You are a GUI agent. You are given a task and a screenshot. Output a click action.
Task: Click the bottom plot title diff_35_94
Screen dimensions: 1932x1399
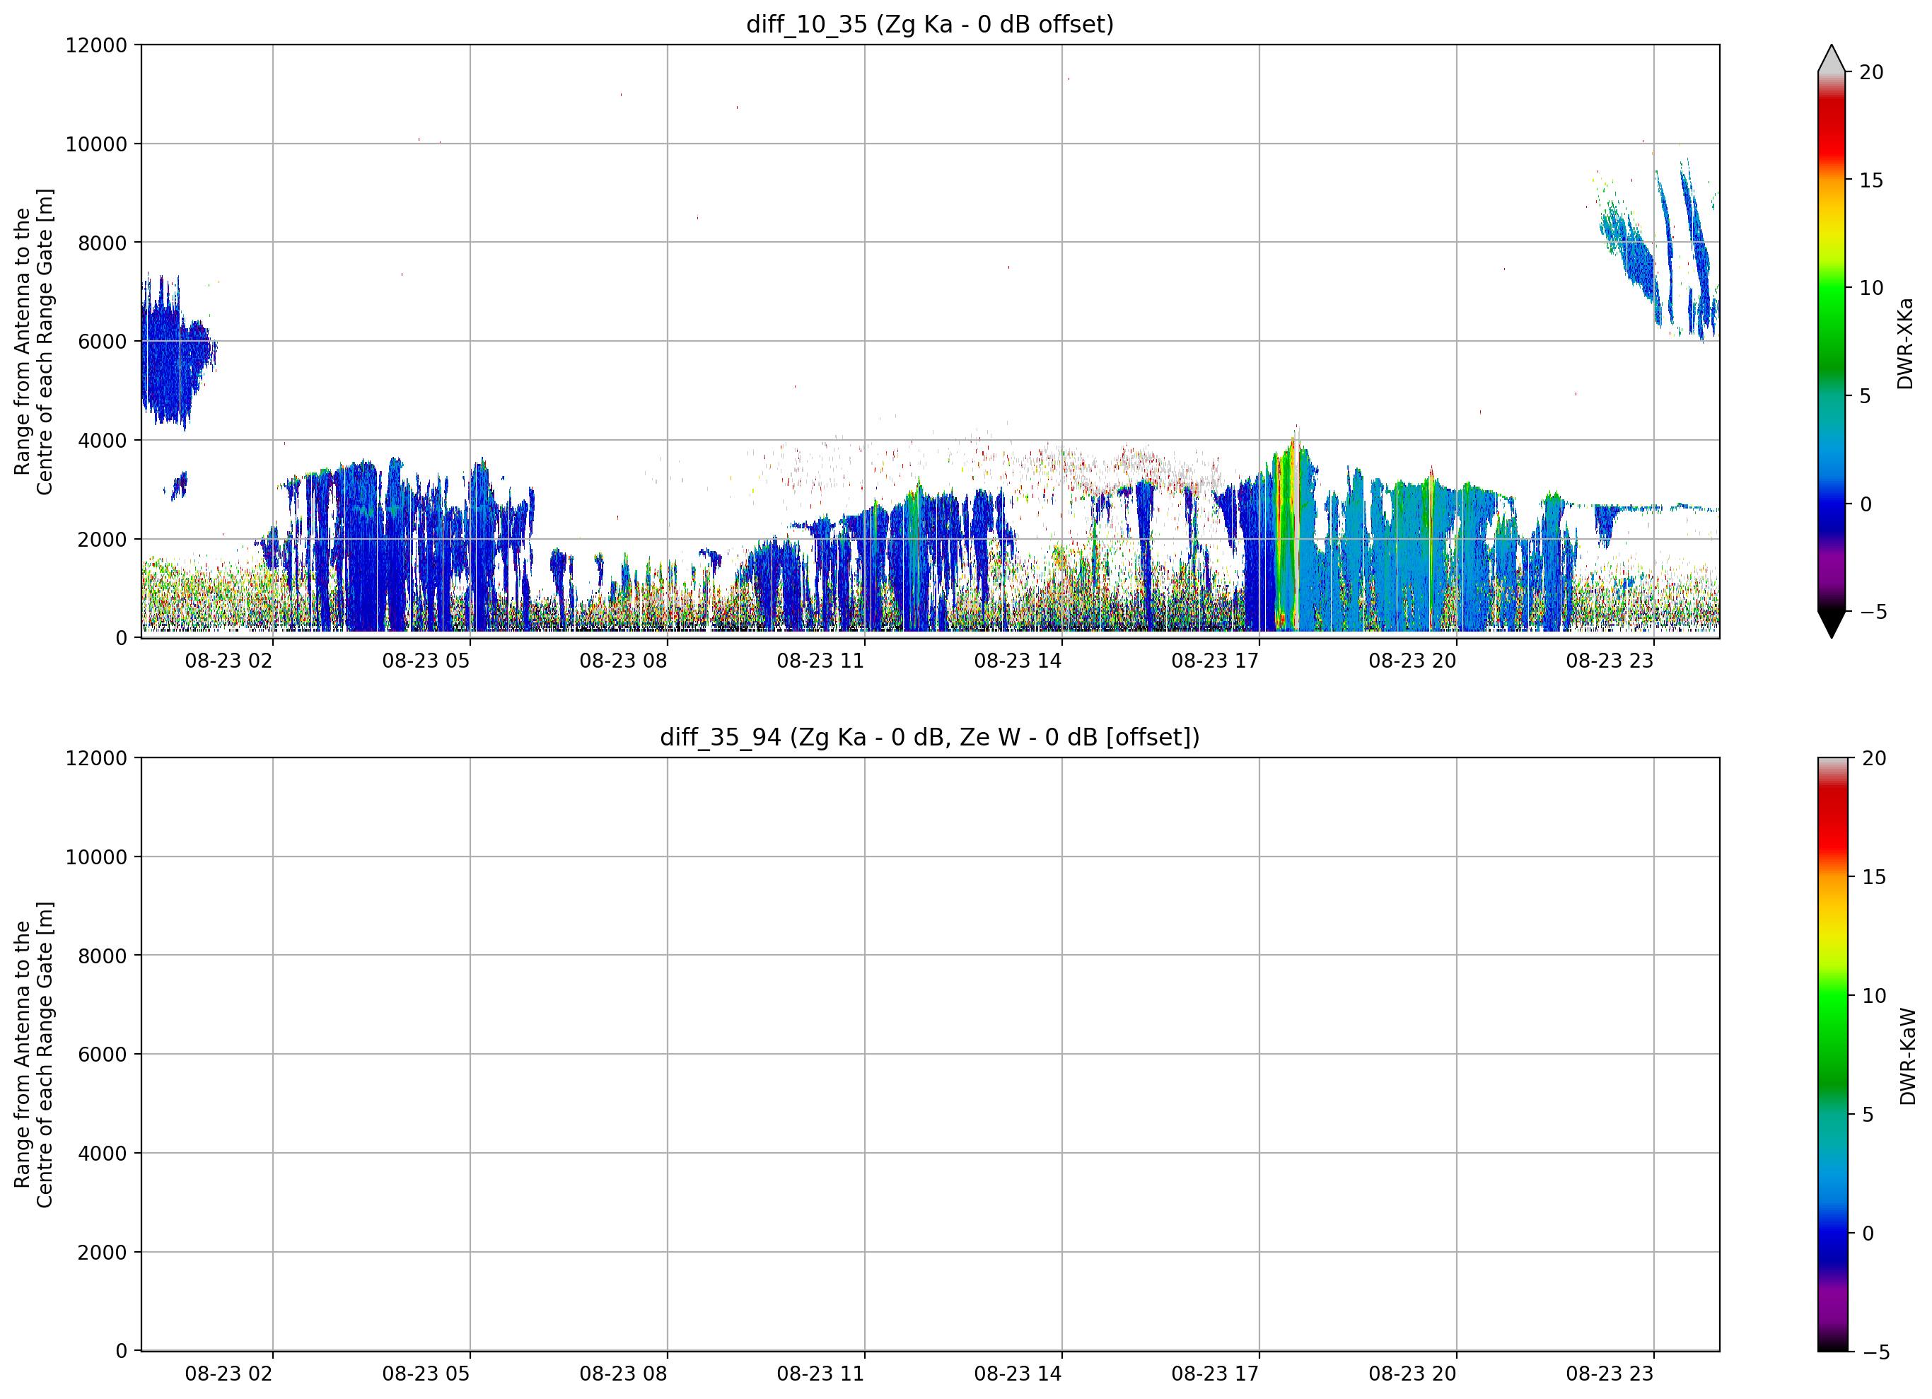(x=929, y=737)
